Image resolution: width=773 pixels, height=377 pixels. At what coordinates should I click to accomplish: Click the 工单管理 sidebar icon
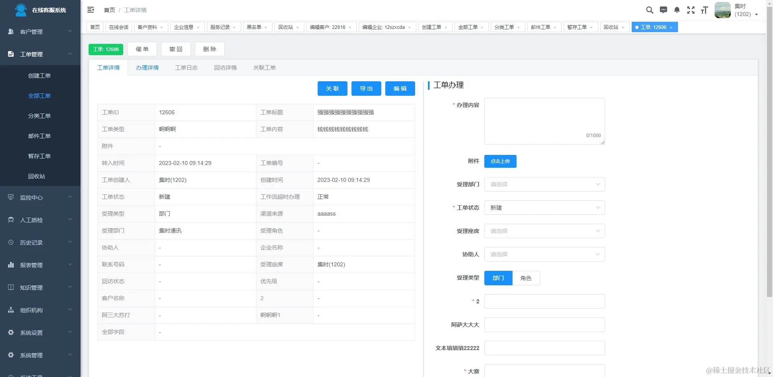[x=11, y=54]
